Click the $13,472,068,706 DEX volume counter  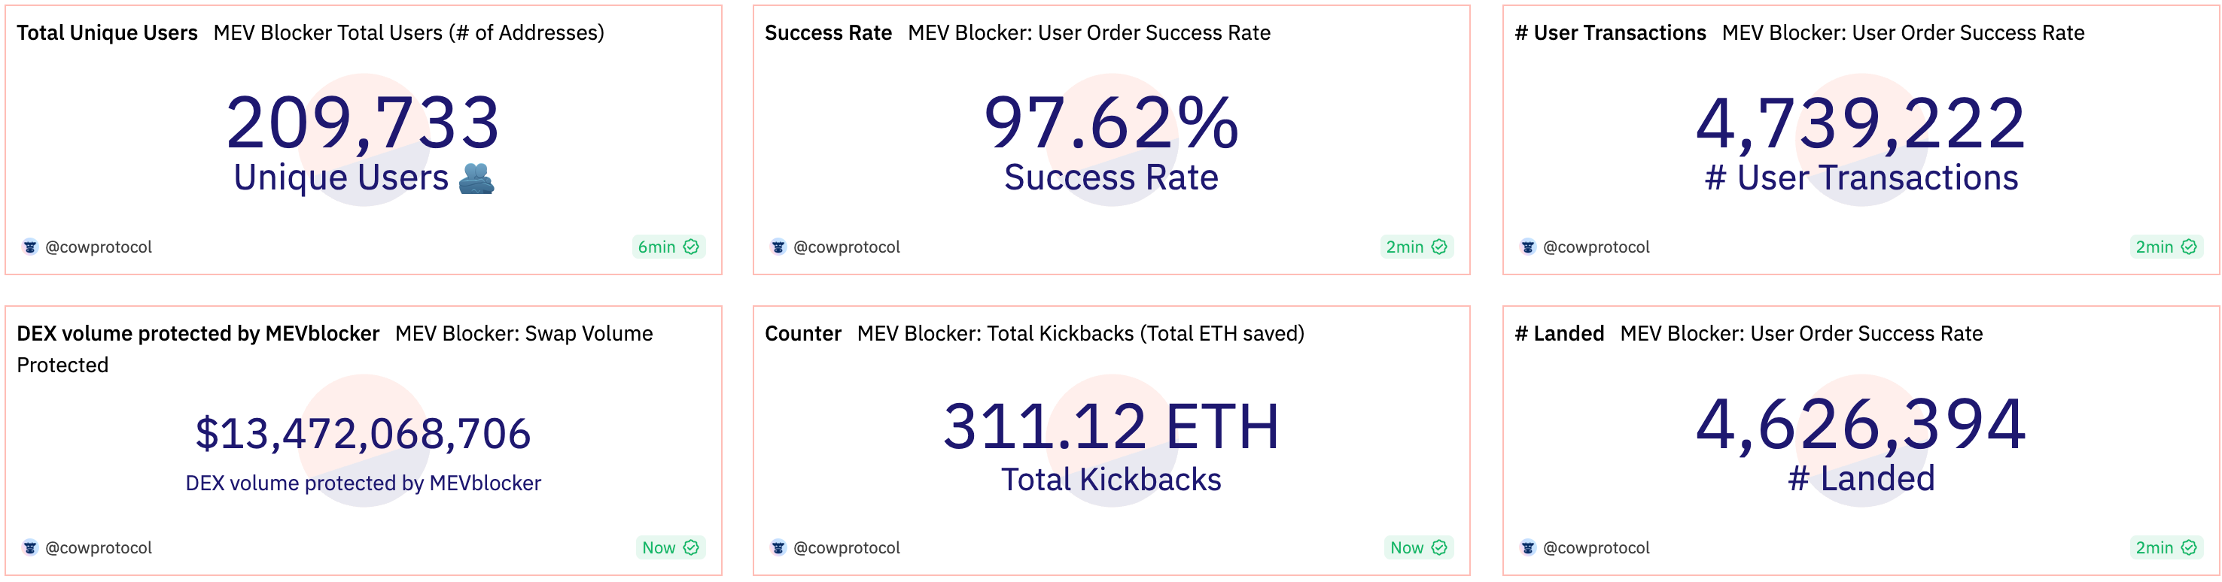[x=362, y=433]
